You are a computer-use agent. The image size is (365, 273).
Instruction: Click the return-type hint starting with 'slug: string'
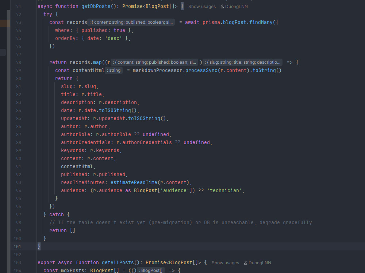pos(243,62)
